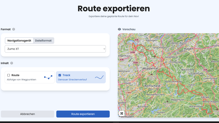219x123 pixels.
Task: Click the Route card with Abfolge von Wegpunkten
Action: [x=30, y=77]
